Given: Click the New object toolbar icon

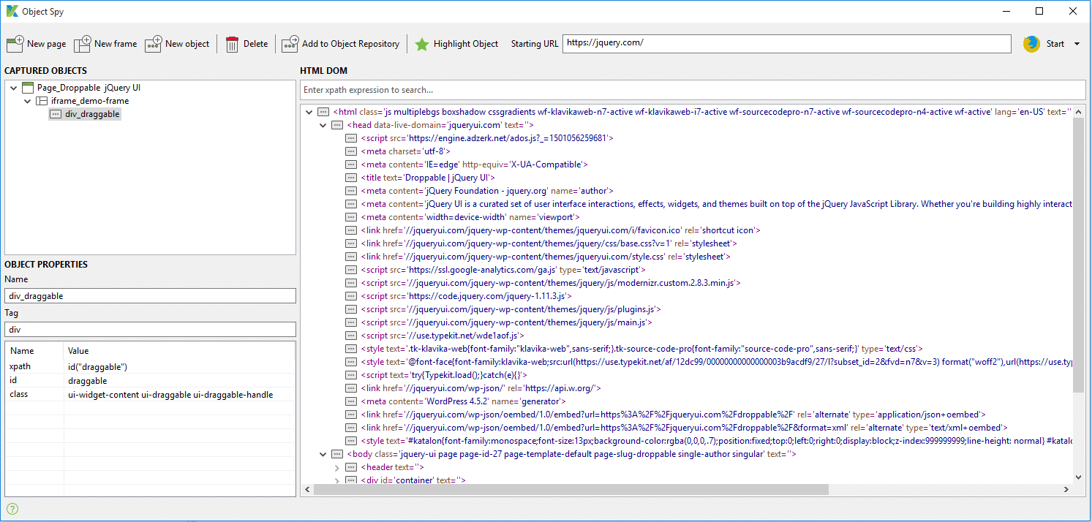Looking at the screenshot, I should coord(154,44).
